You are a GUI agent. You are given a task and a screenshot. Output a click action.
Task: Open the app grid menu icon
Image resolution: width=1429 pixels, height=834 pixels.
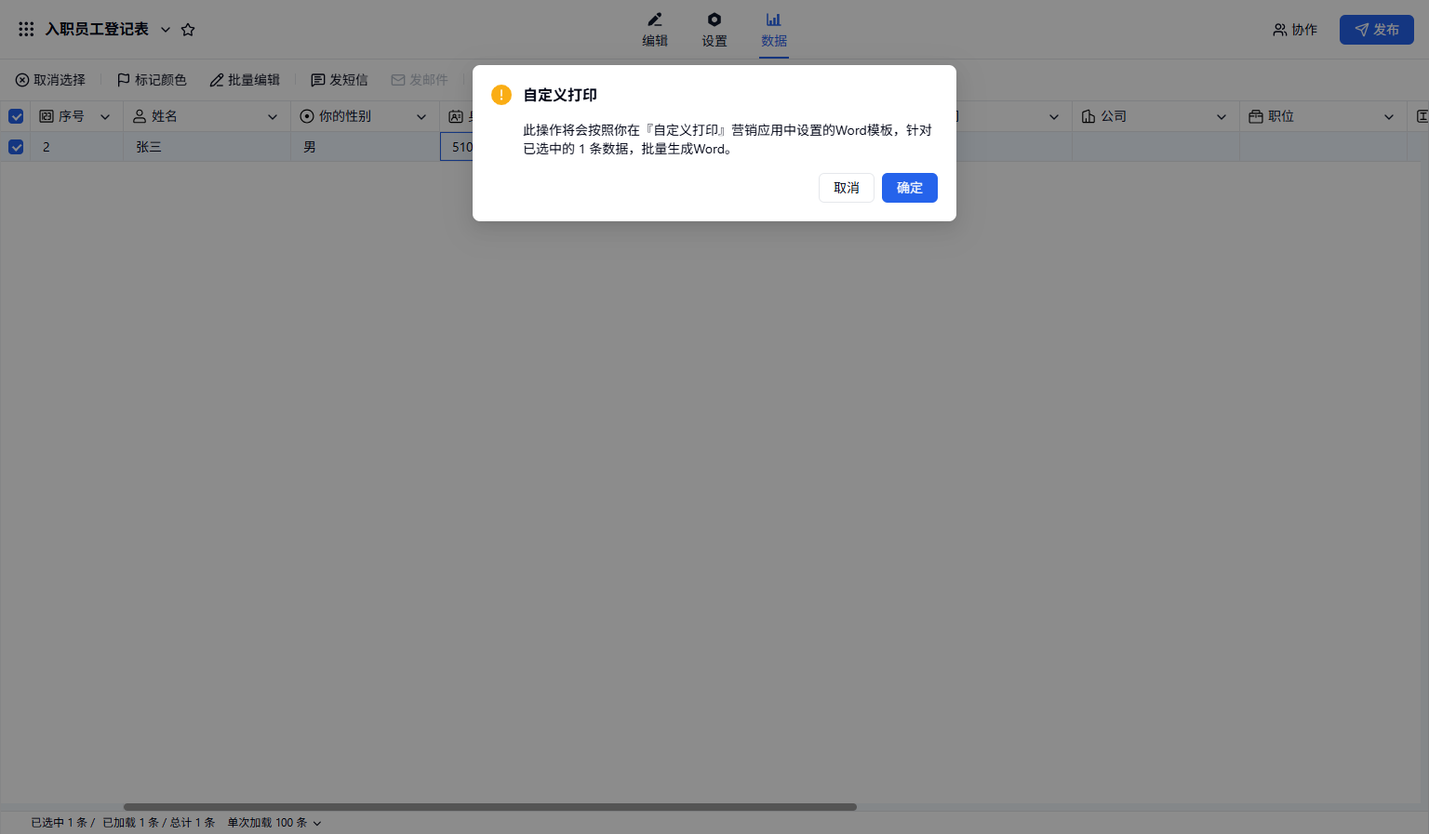pyautogui.click(x=26, y=30)
